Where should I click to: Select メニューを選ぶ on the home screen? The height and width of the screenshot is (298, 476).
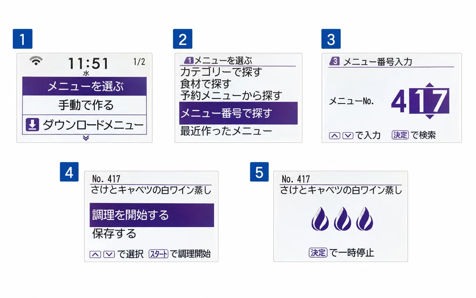click(x=85, y=86)
